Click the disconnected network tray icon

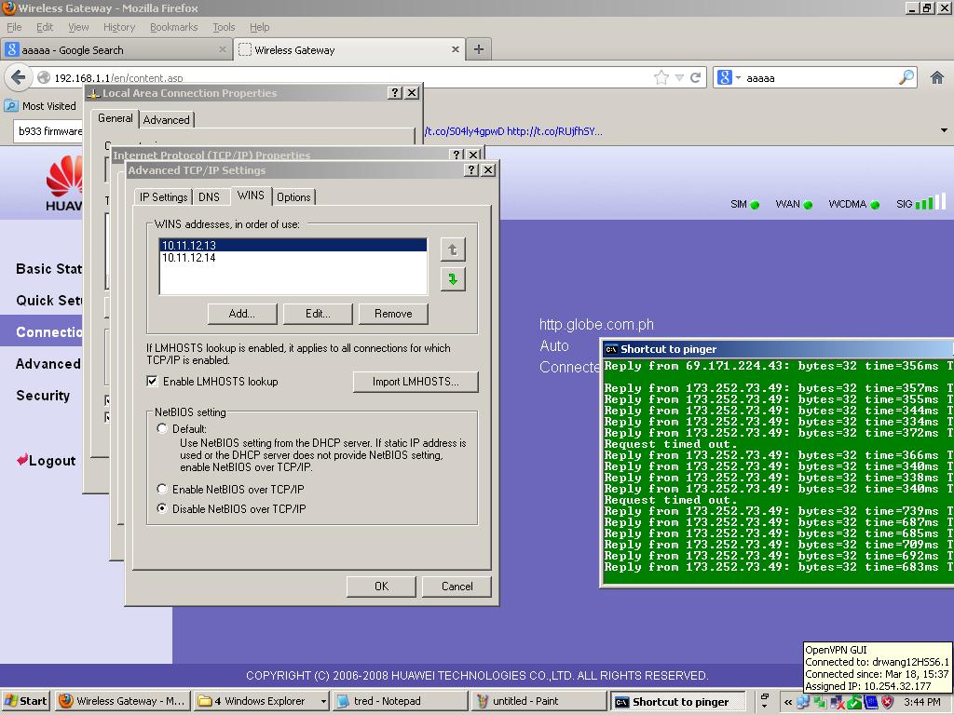tap(838, 702)
